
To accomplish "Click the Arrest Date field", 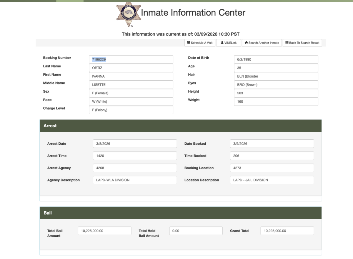I will [x=135, y=144].
